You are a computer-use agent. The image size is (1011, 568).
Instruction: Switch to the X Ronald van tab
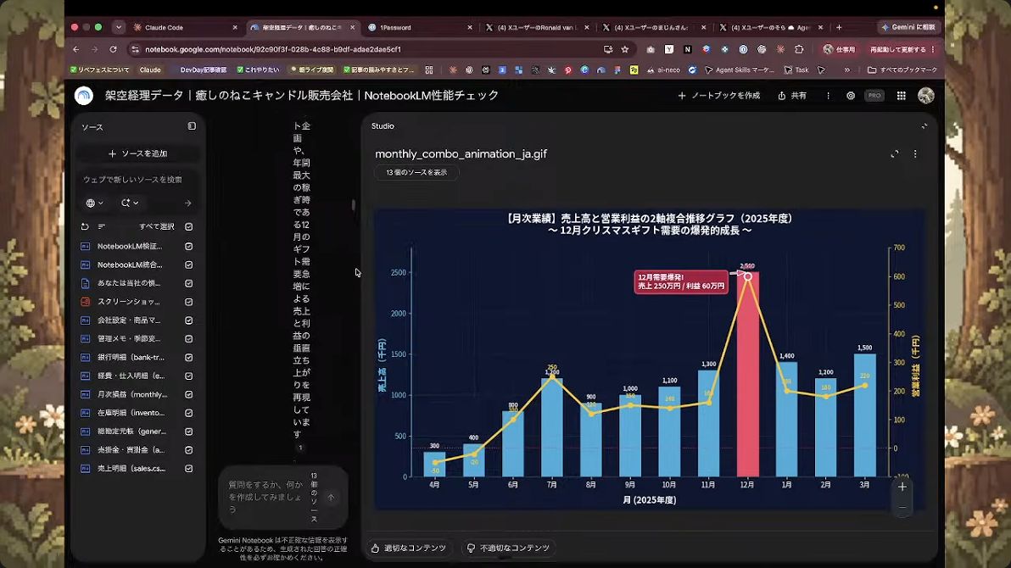tap(536, 28)
